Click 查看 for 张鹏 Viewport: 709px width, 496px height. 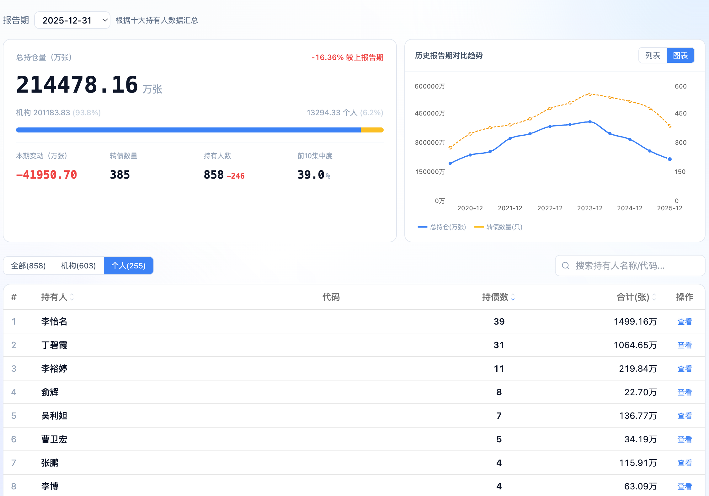[685, 463]
